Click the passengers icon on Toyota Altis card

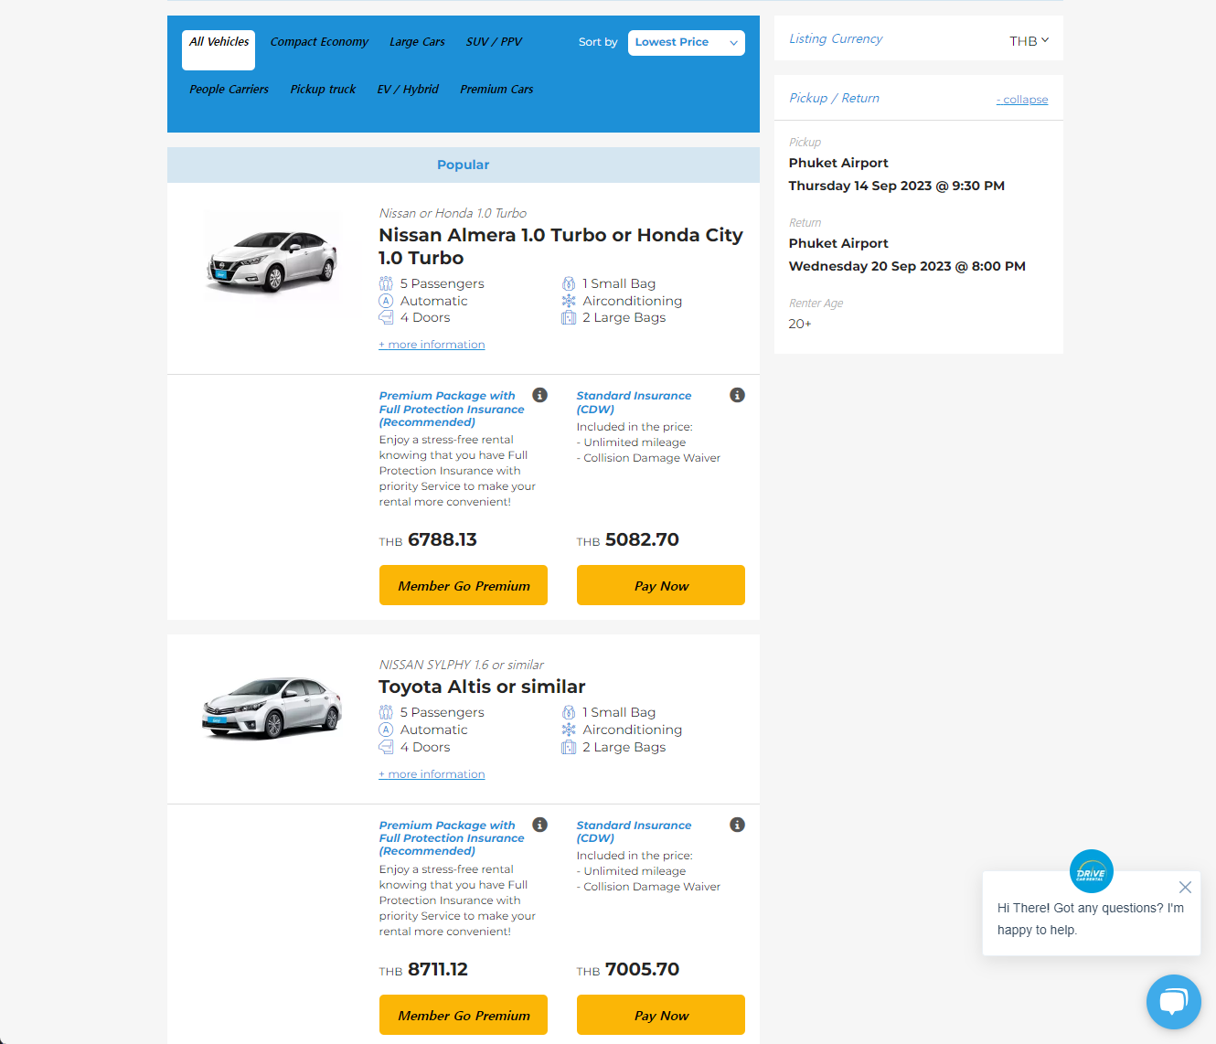click(x=386, y=712)
